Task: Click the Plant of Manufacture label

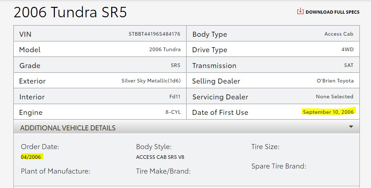Action: [56, 171]
